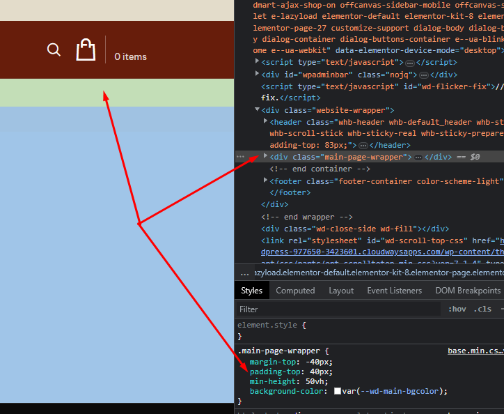Click ellipsis badge inside header element
Image resolution: width=504 pixels, height=414 pixels.
(x=363, y=146)
